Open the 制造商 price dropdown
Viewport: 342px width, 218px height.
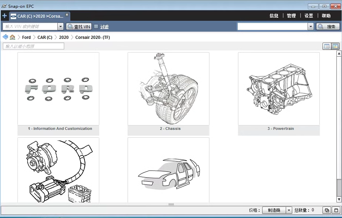[274, 210]
